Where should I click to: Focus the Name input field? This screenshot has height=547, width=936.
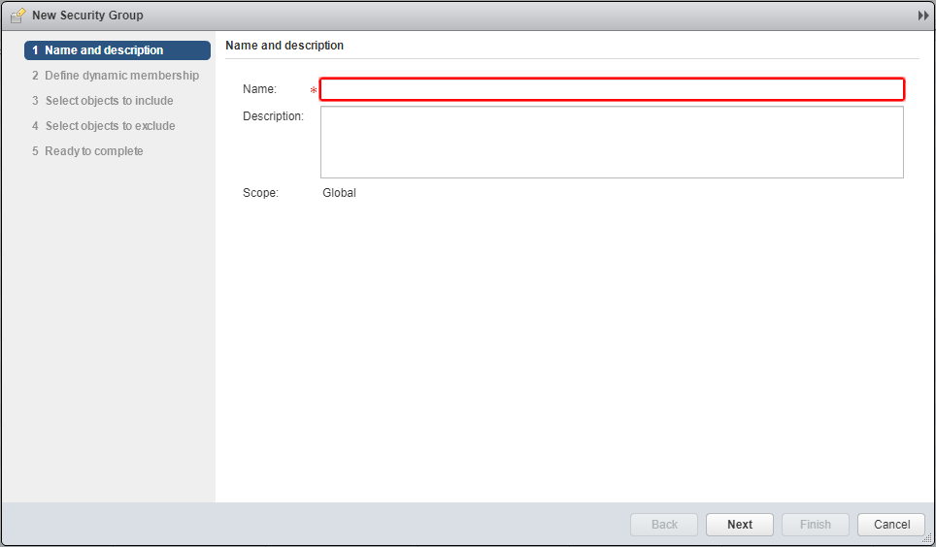point(612,89)
